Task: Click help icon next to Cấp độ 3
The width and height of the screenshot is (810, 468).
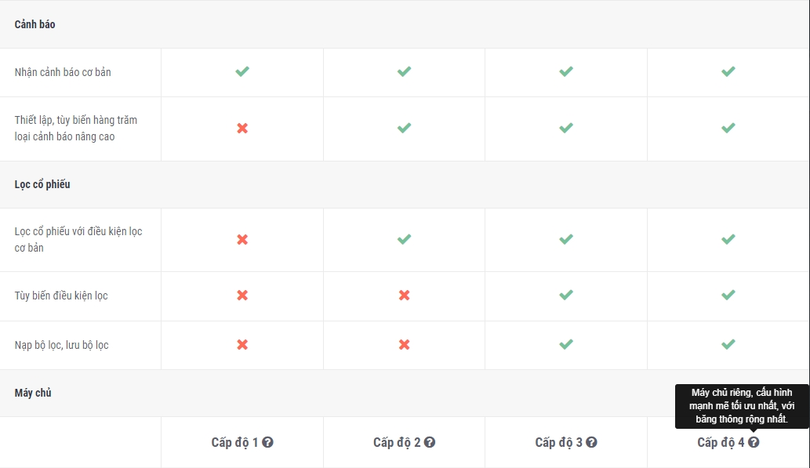Action: (x=591, y=442)
